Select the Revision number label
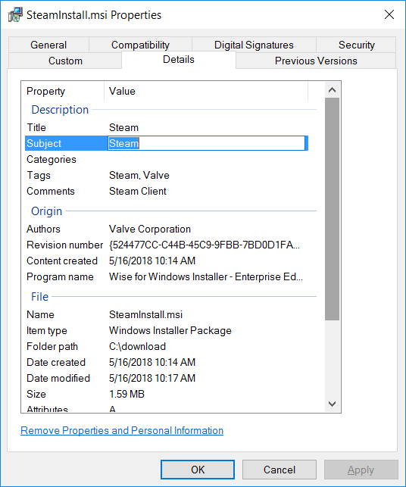Screen dimensions: 406x487 64,245
